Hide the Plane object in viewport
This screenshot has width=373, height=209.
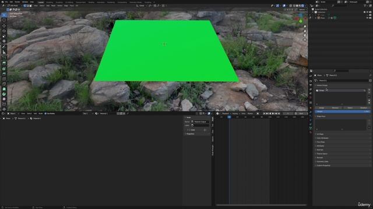click(367, 18)
